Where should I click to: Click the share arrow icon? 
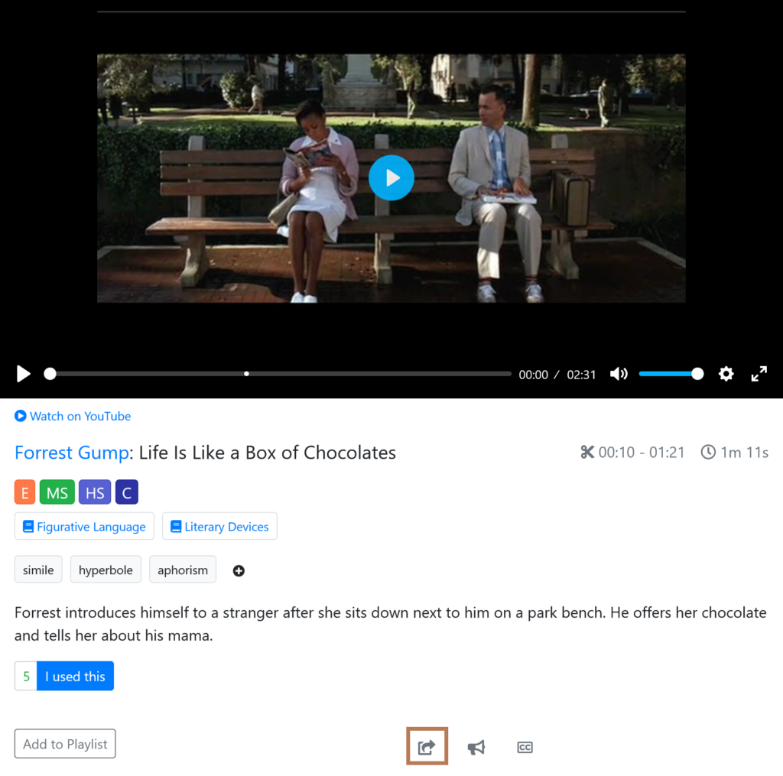click(427, 746)
